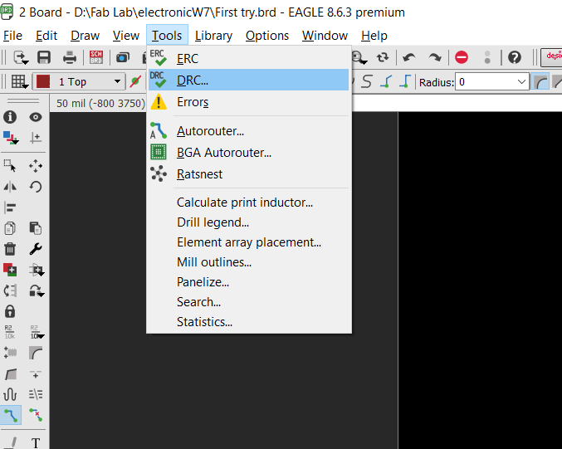Open the Library menu
This screenshot has height=449, width=562.
pos(213,36)
